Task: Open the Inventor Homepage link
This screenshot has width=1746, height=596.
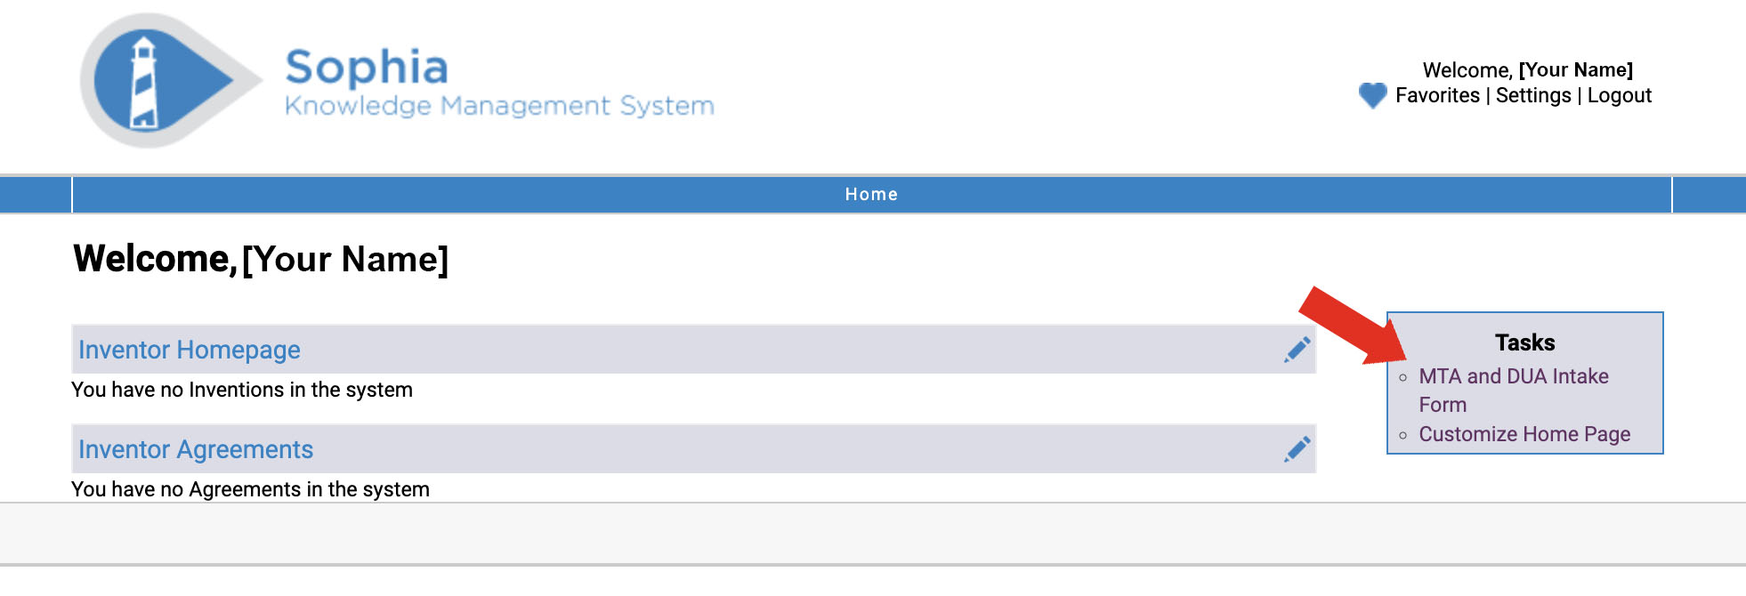Action: [x=190, y=350]
